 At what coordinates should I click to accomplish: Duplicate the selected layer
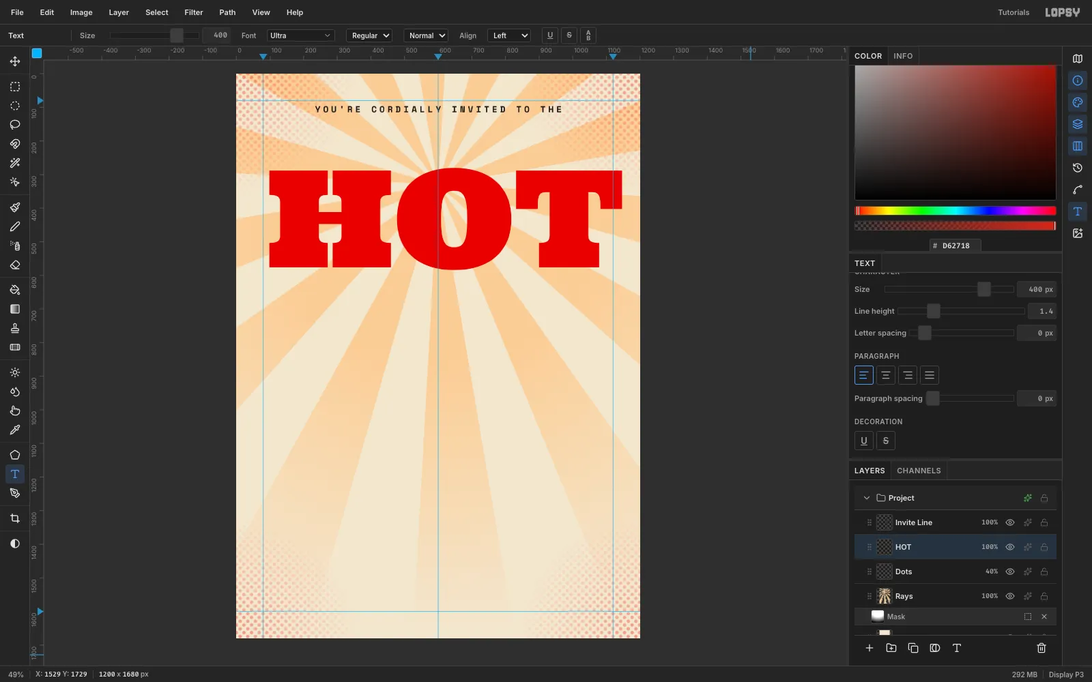(x=913, y=648)
